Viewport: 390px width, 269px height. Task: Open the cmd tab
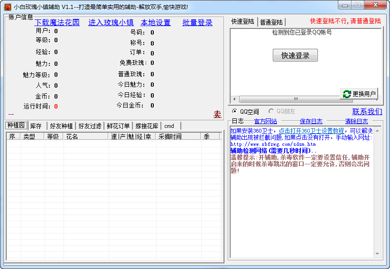169,126
